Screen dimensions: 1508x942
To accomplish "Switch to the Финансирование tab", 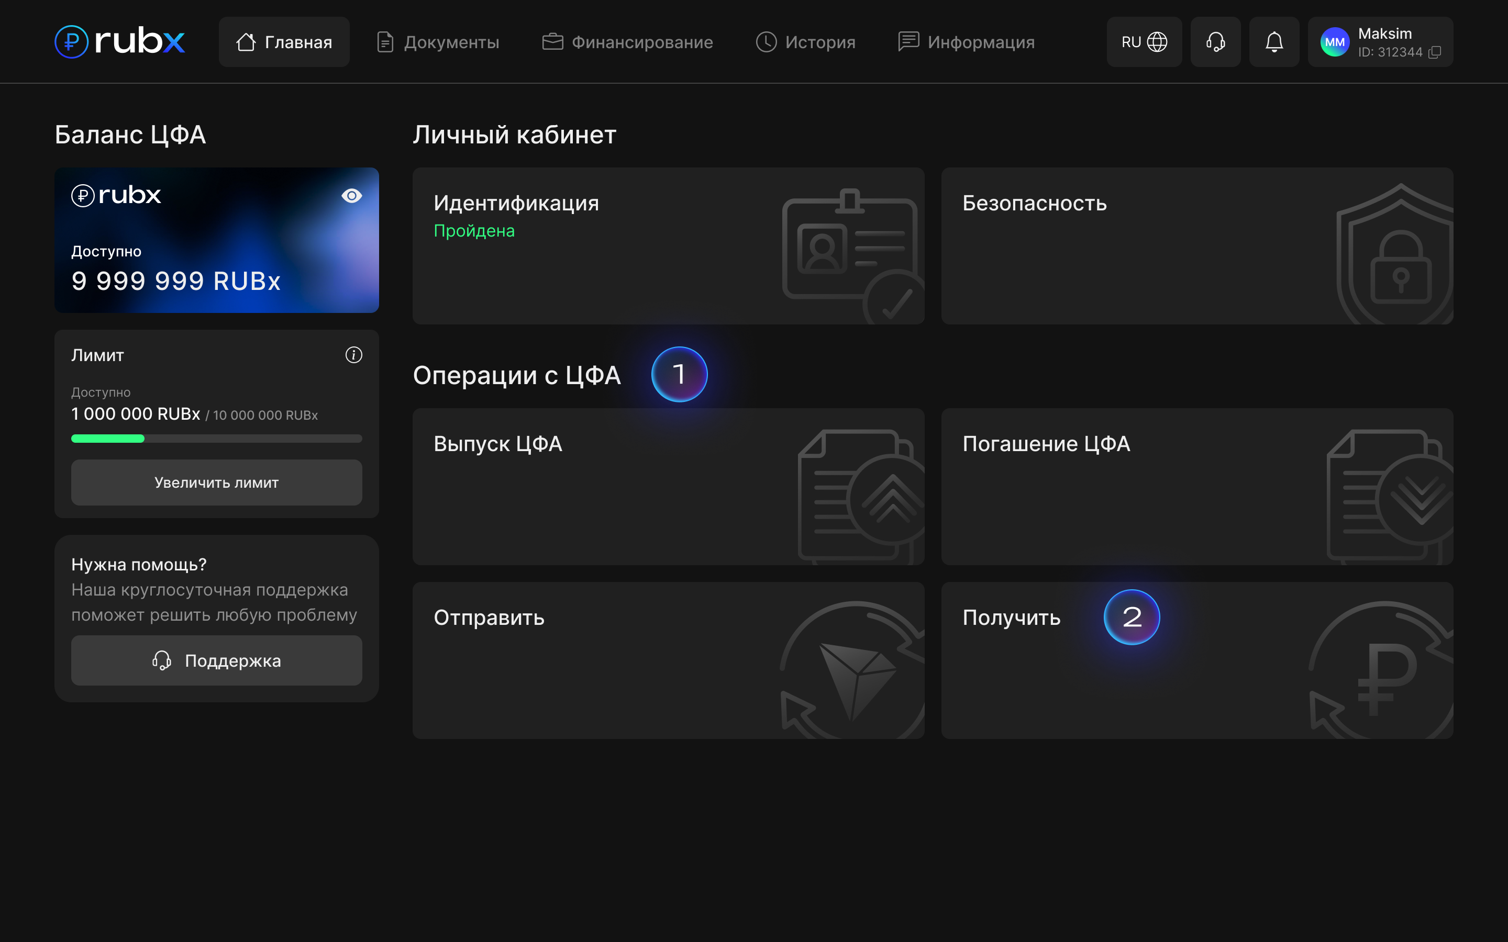I will pos(627,42).
